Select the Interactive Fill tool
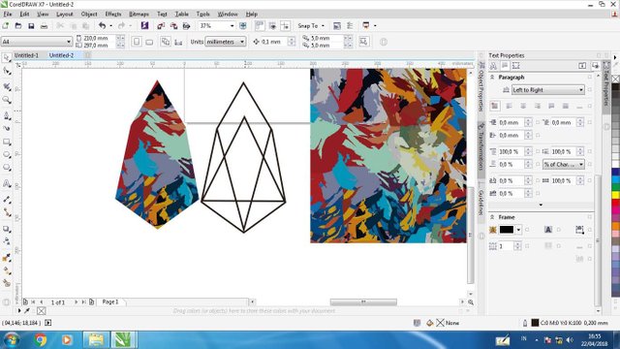 (x=7, y=270)
